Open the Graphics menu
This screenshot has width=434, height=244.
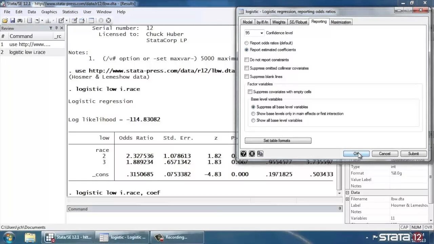coord(49,12)
